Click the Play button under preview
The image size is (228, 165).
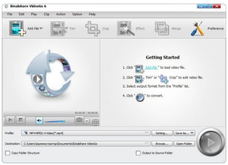[x=10, y=120]
